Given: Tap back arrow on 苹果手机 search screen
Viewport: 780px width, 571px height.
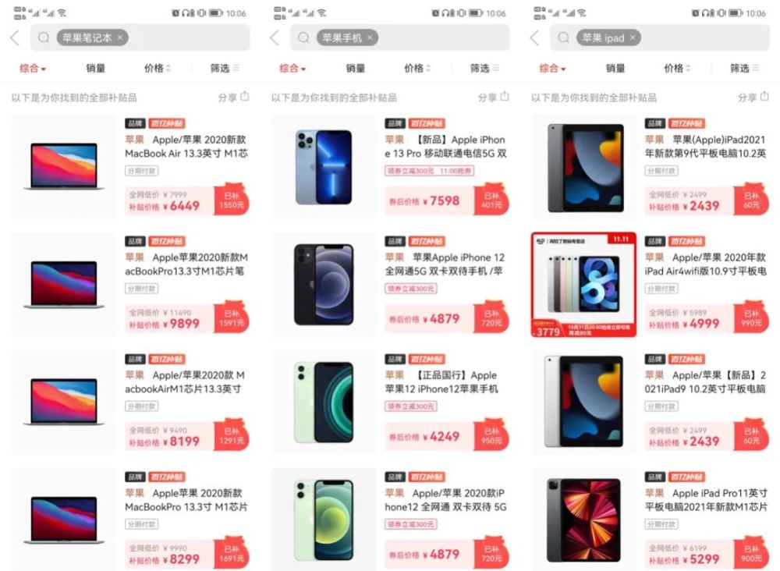Looking at the screenshot, I should tap(275, 37).
